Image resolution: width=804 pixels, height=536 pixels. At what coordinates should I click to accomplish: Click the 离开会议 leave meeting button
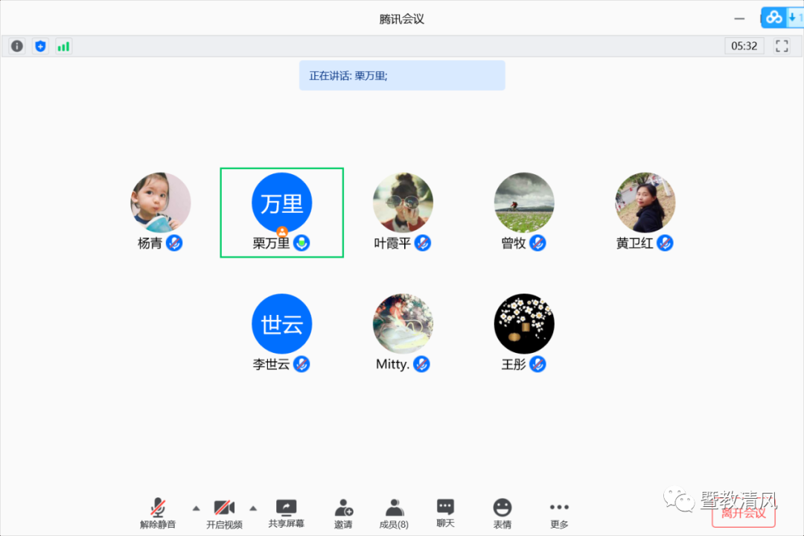(x=743, y=513)
